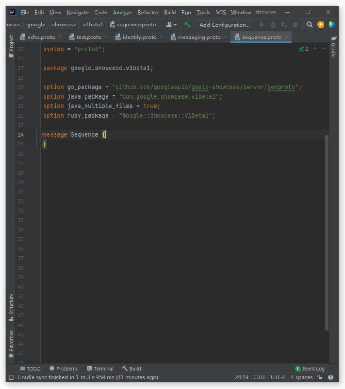Click the colorful plugin icon in toolbar
345x389 pixels.
point(331,25)
